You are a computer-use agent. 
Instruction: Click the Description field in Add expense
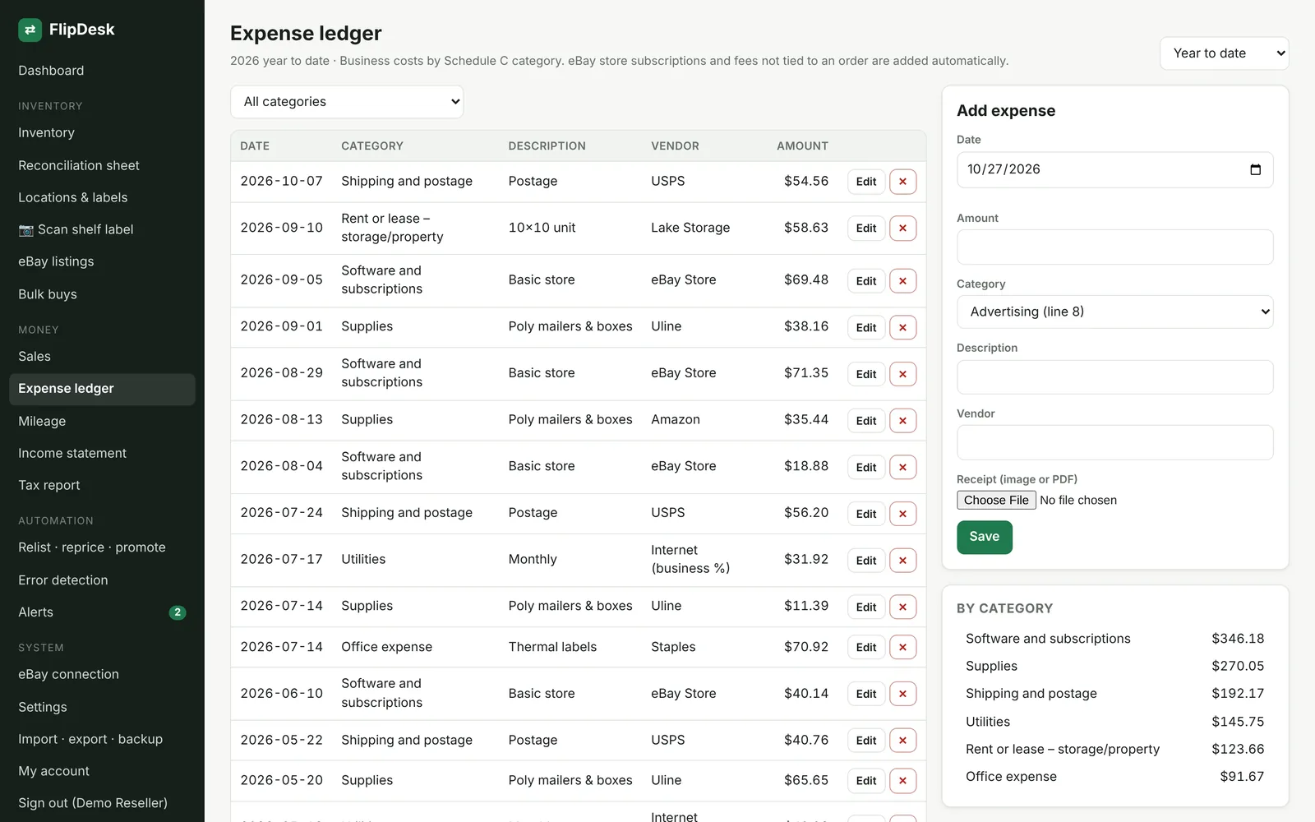1114,377
